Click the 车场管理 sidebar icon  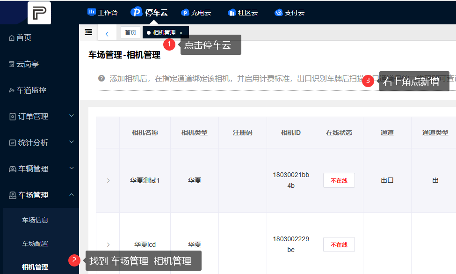pyautogui.click(x=13, y=195)
